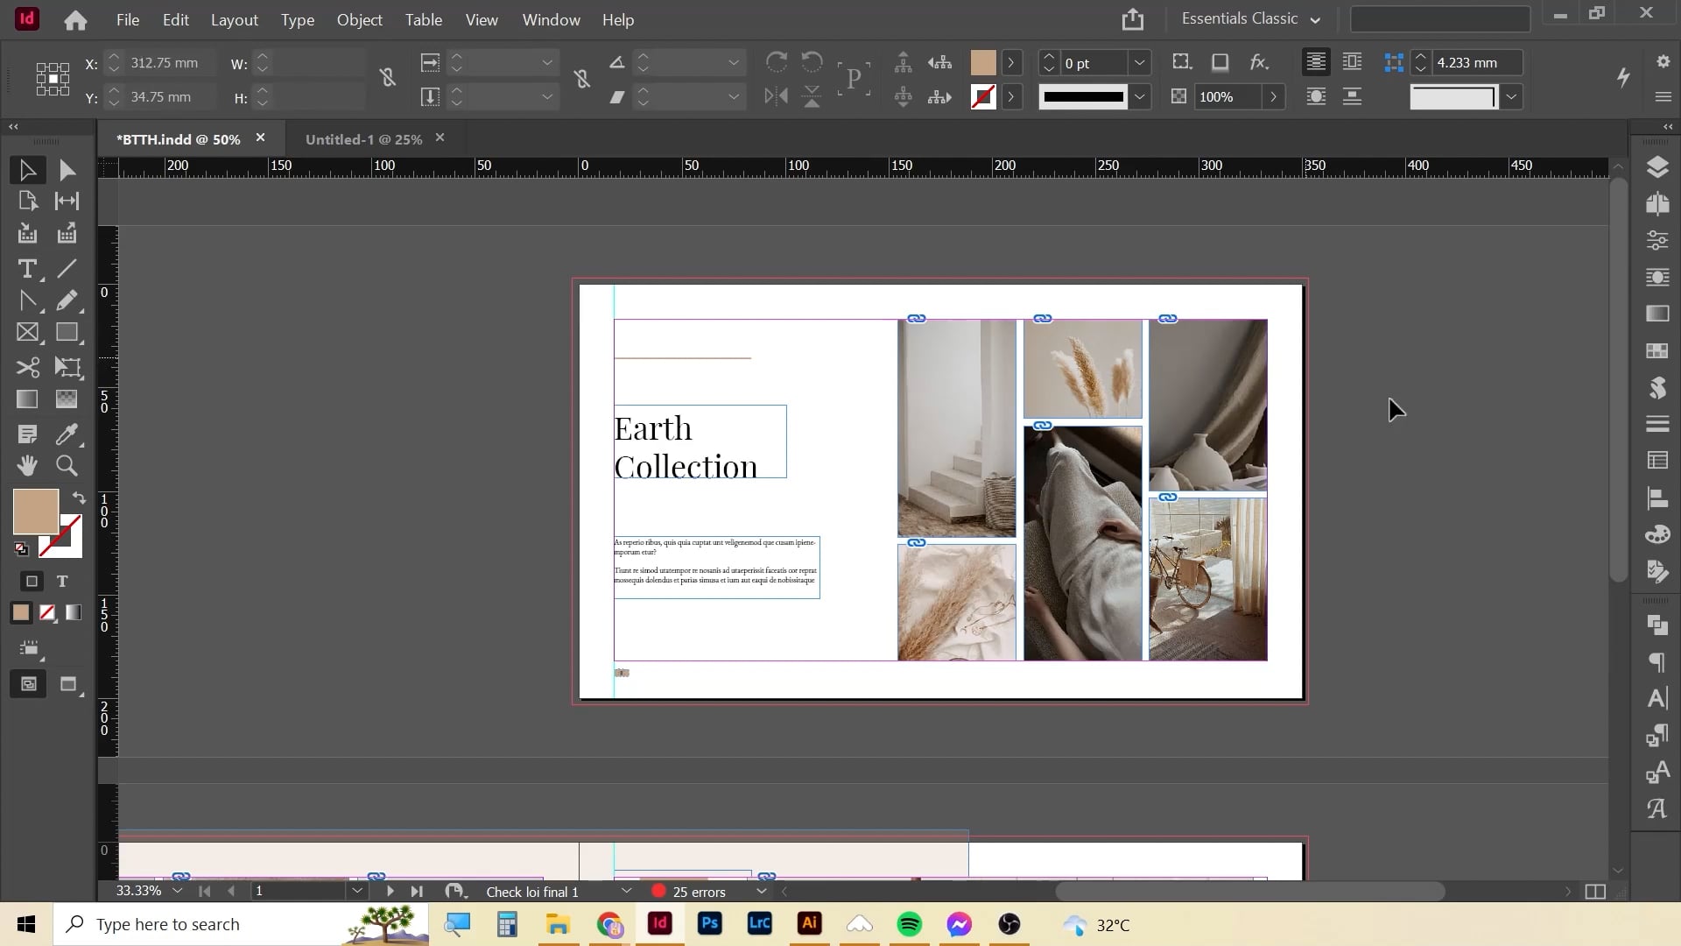Select the Type tool

27,269
